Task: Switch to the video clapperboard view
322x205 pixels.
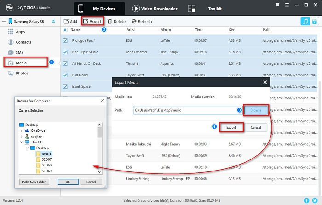Action: coord(314,21)
